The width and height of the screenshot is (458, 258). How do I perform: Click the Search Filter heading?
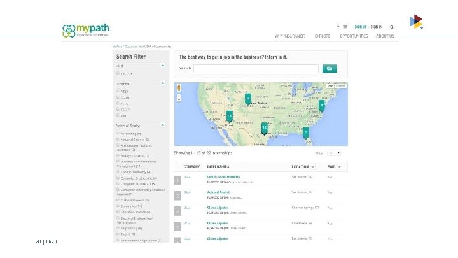pyautogui.click(x=131, y=57)
